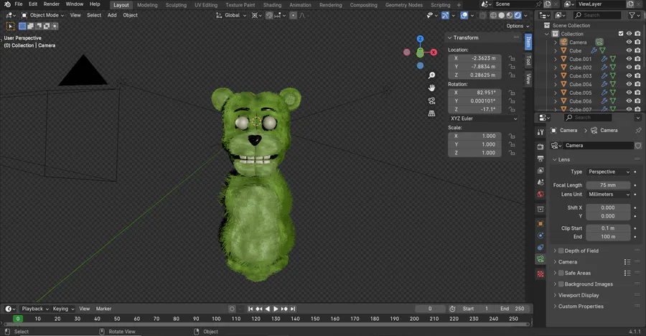Open the Item sidebar tab
The width and height of the screenshot is (646, 336).
pos(528,42)
